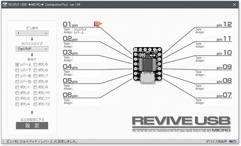Click the exclamation icon in status bar
This screenshot has width=241, height=146.
click(x=3, y=141)
